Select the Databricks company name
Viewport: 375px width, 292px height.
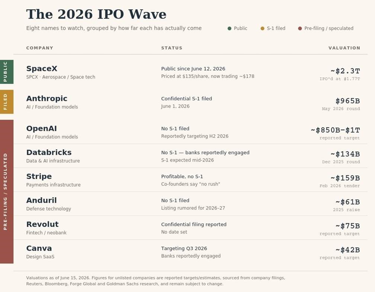pyautogui.click(x=49, y=152)
